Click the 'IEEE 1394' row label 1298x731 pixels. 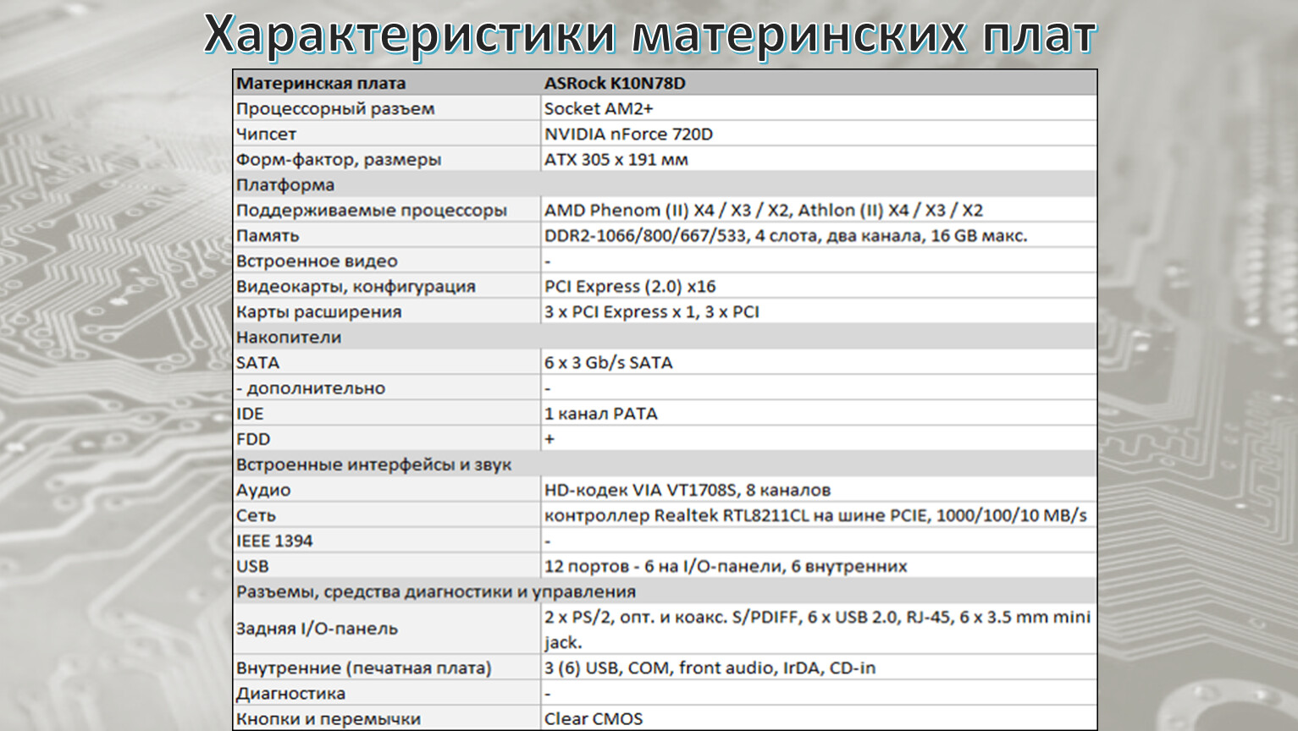pos(274,540)
